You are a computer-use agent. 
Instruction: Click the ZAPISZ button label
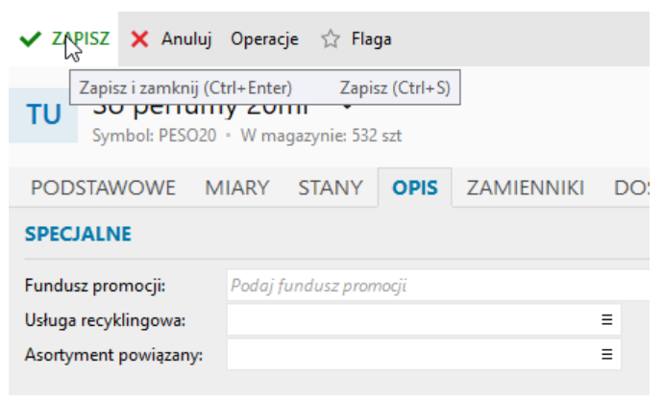coord(81,38)
